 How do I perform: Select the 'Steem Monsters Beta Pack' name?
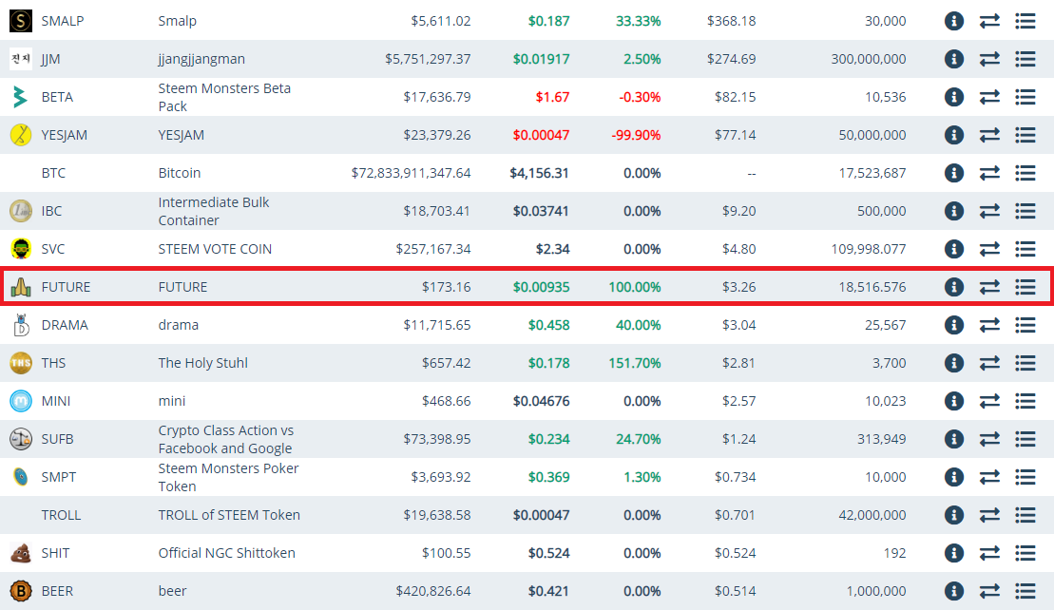pyautogui.click(x=224, y=97)
